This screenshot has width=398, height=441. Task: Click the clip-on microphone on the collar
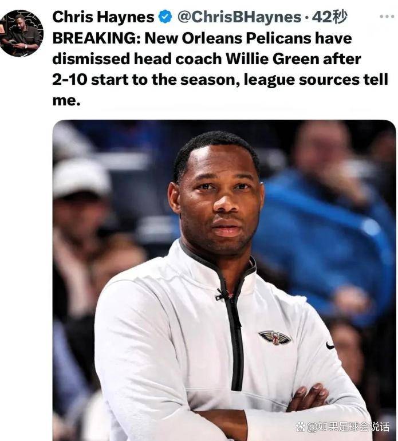222,294
